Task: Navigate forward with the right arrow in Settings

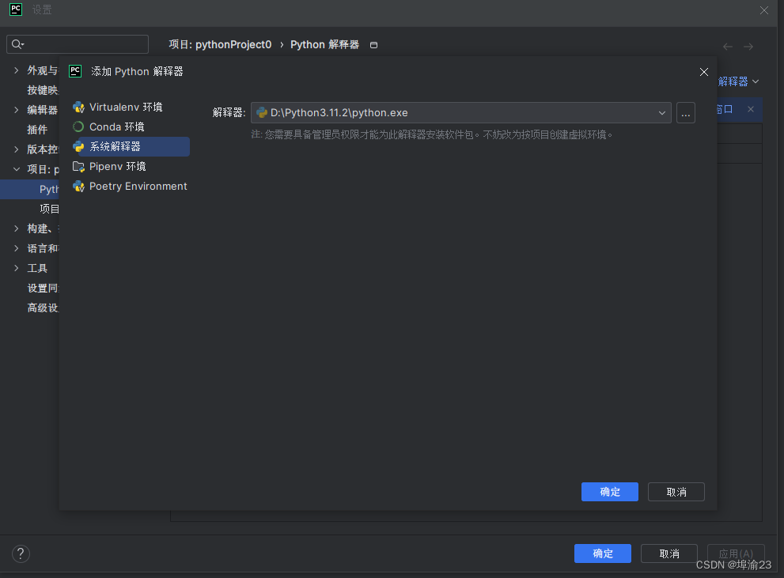Action: click(x=748, y=47)
